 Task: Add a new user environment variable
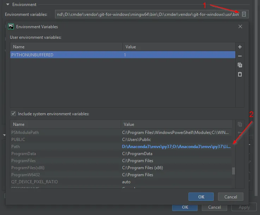[x=240, y=47]
